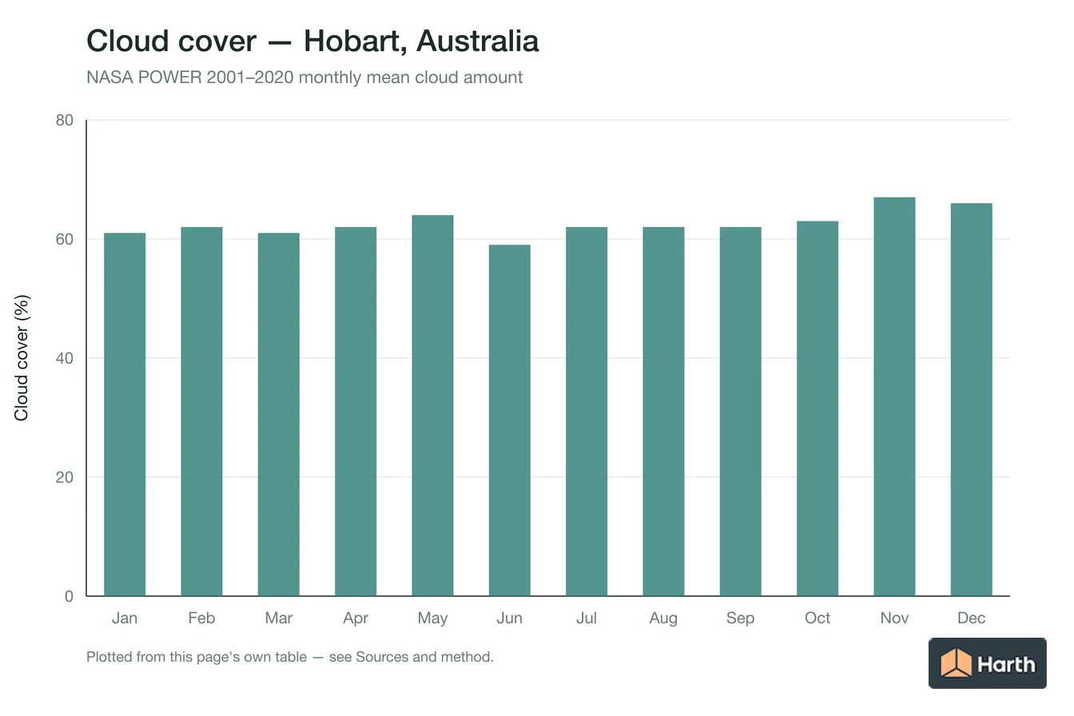The height and width of the screenshot is (716, 1074).
Task: Click the "Mar" x-axis label
Action: click(279, 618)
